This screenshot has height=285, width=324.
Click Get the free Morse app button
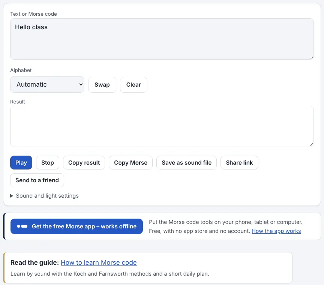tap(76, 226)
